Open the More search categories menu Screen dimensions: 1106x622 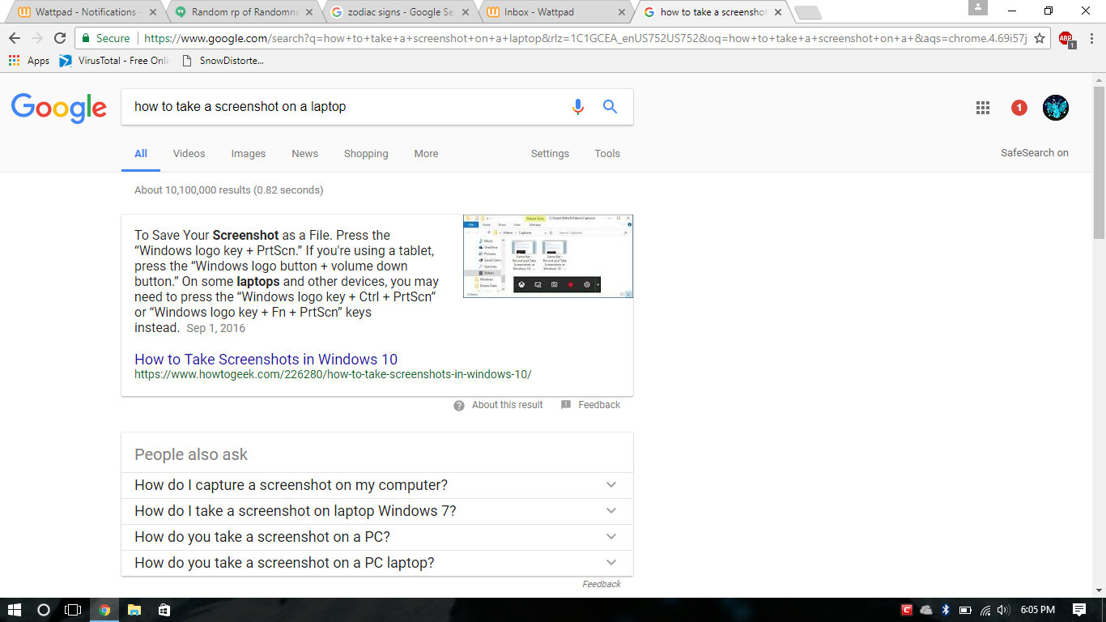[x=427, y=154]
